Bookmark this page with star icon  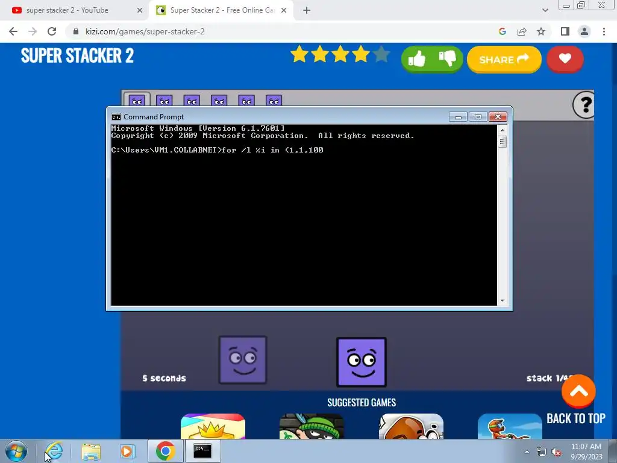tap(541, 31)
